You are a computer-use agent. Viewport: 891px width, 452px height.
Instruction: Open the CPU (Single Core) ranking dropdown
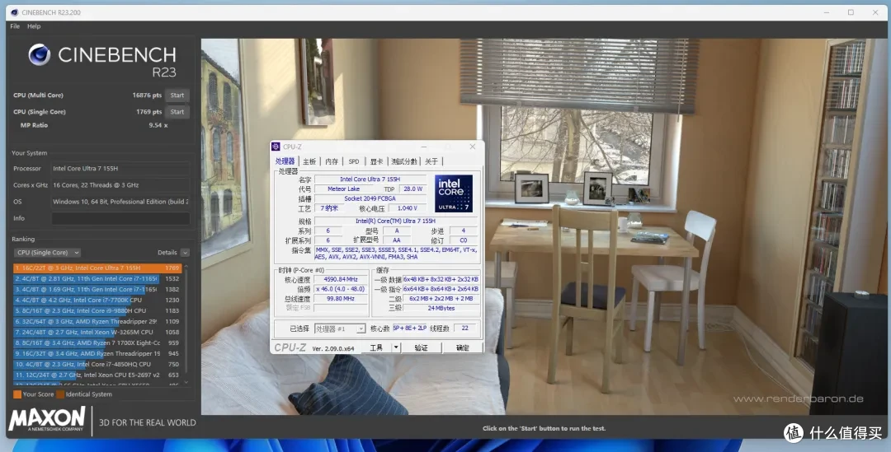click(x=47, y=253)
